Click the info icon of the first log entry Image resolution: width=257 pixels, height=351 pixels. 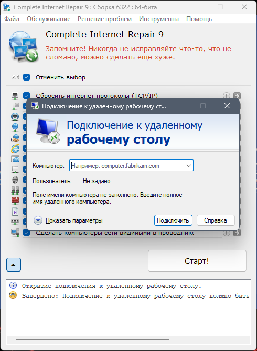click(x=13, y=285)
